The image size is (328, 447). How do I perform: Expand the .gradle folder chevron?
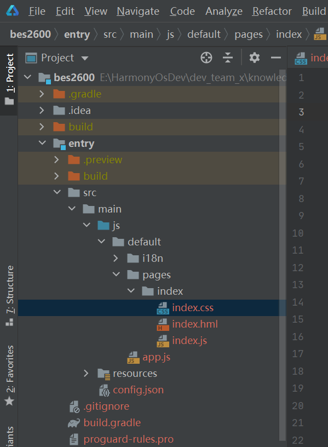(x=42, y=94)
